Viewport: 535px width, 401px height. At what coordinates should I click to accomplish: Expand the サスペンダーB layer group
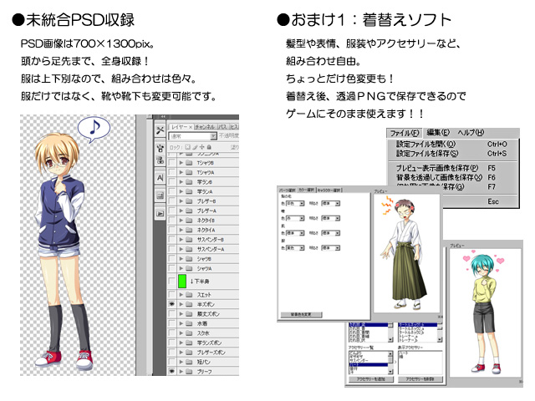pos(181,240)
